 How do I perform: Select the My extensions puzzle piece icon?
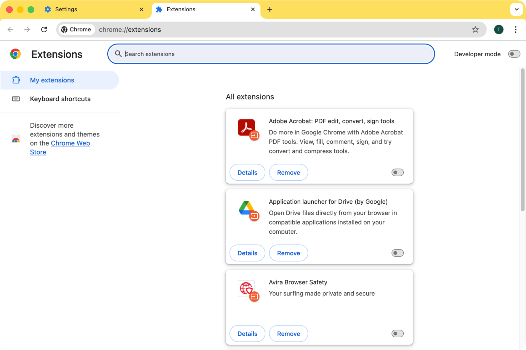point(16,80)
